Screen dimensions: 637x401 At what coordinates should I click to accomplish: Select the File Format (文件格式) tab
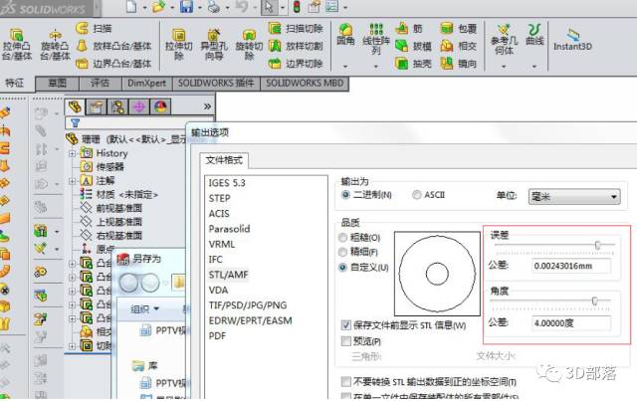click(224, 160)
